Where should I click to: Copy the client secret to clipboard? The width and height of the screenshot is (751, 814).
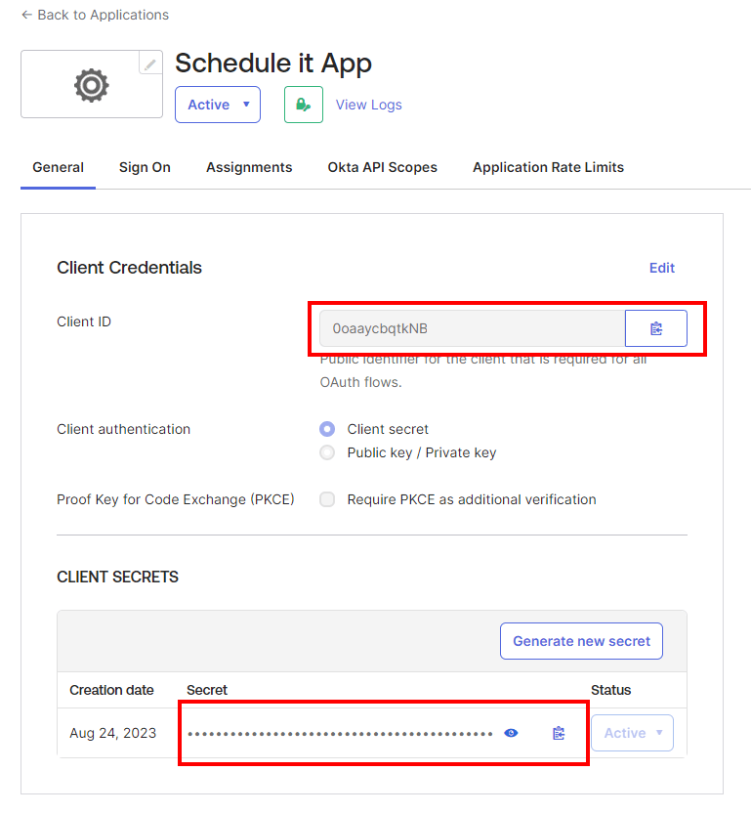[559, 733]
